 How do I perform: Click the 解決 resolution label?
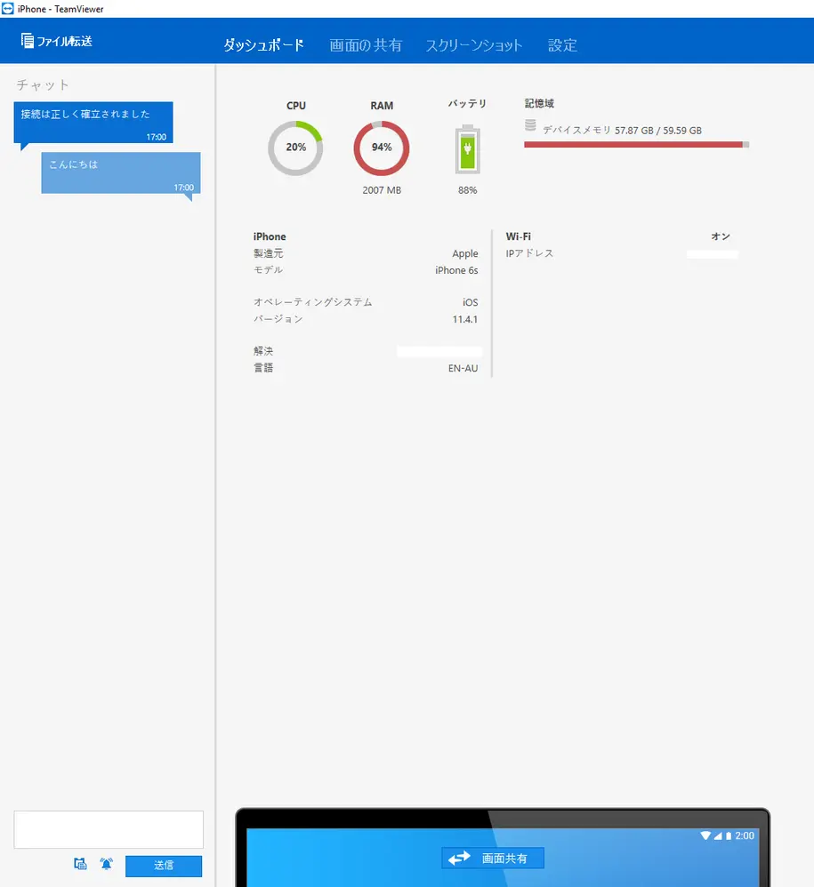263,351
